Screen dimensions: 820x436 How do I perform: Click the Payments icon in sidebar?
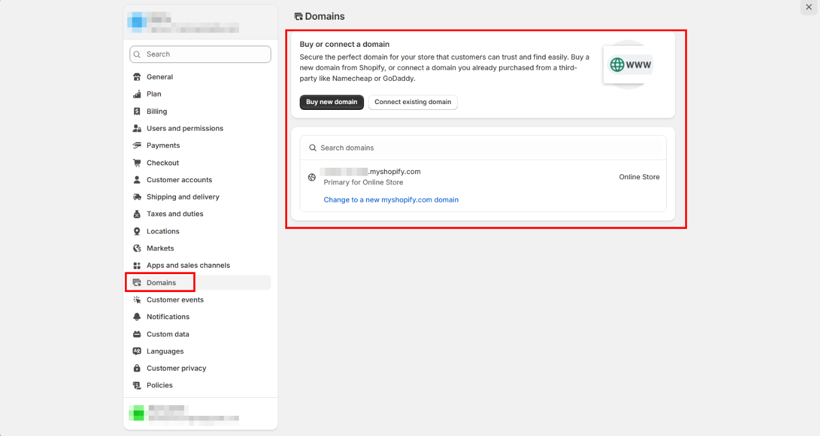click(x=137, y=146)
